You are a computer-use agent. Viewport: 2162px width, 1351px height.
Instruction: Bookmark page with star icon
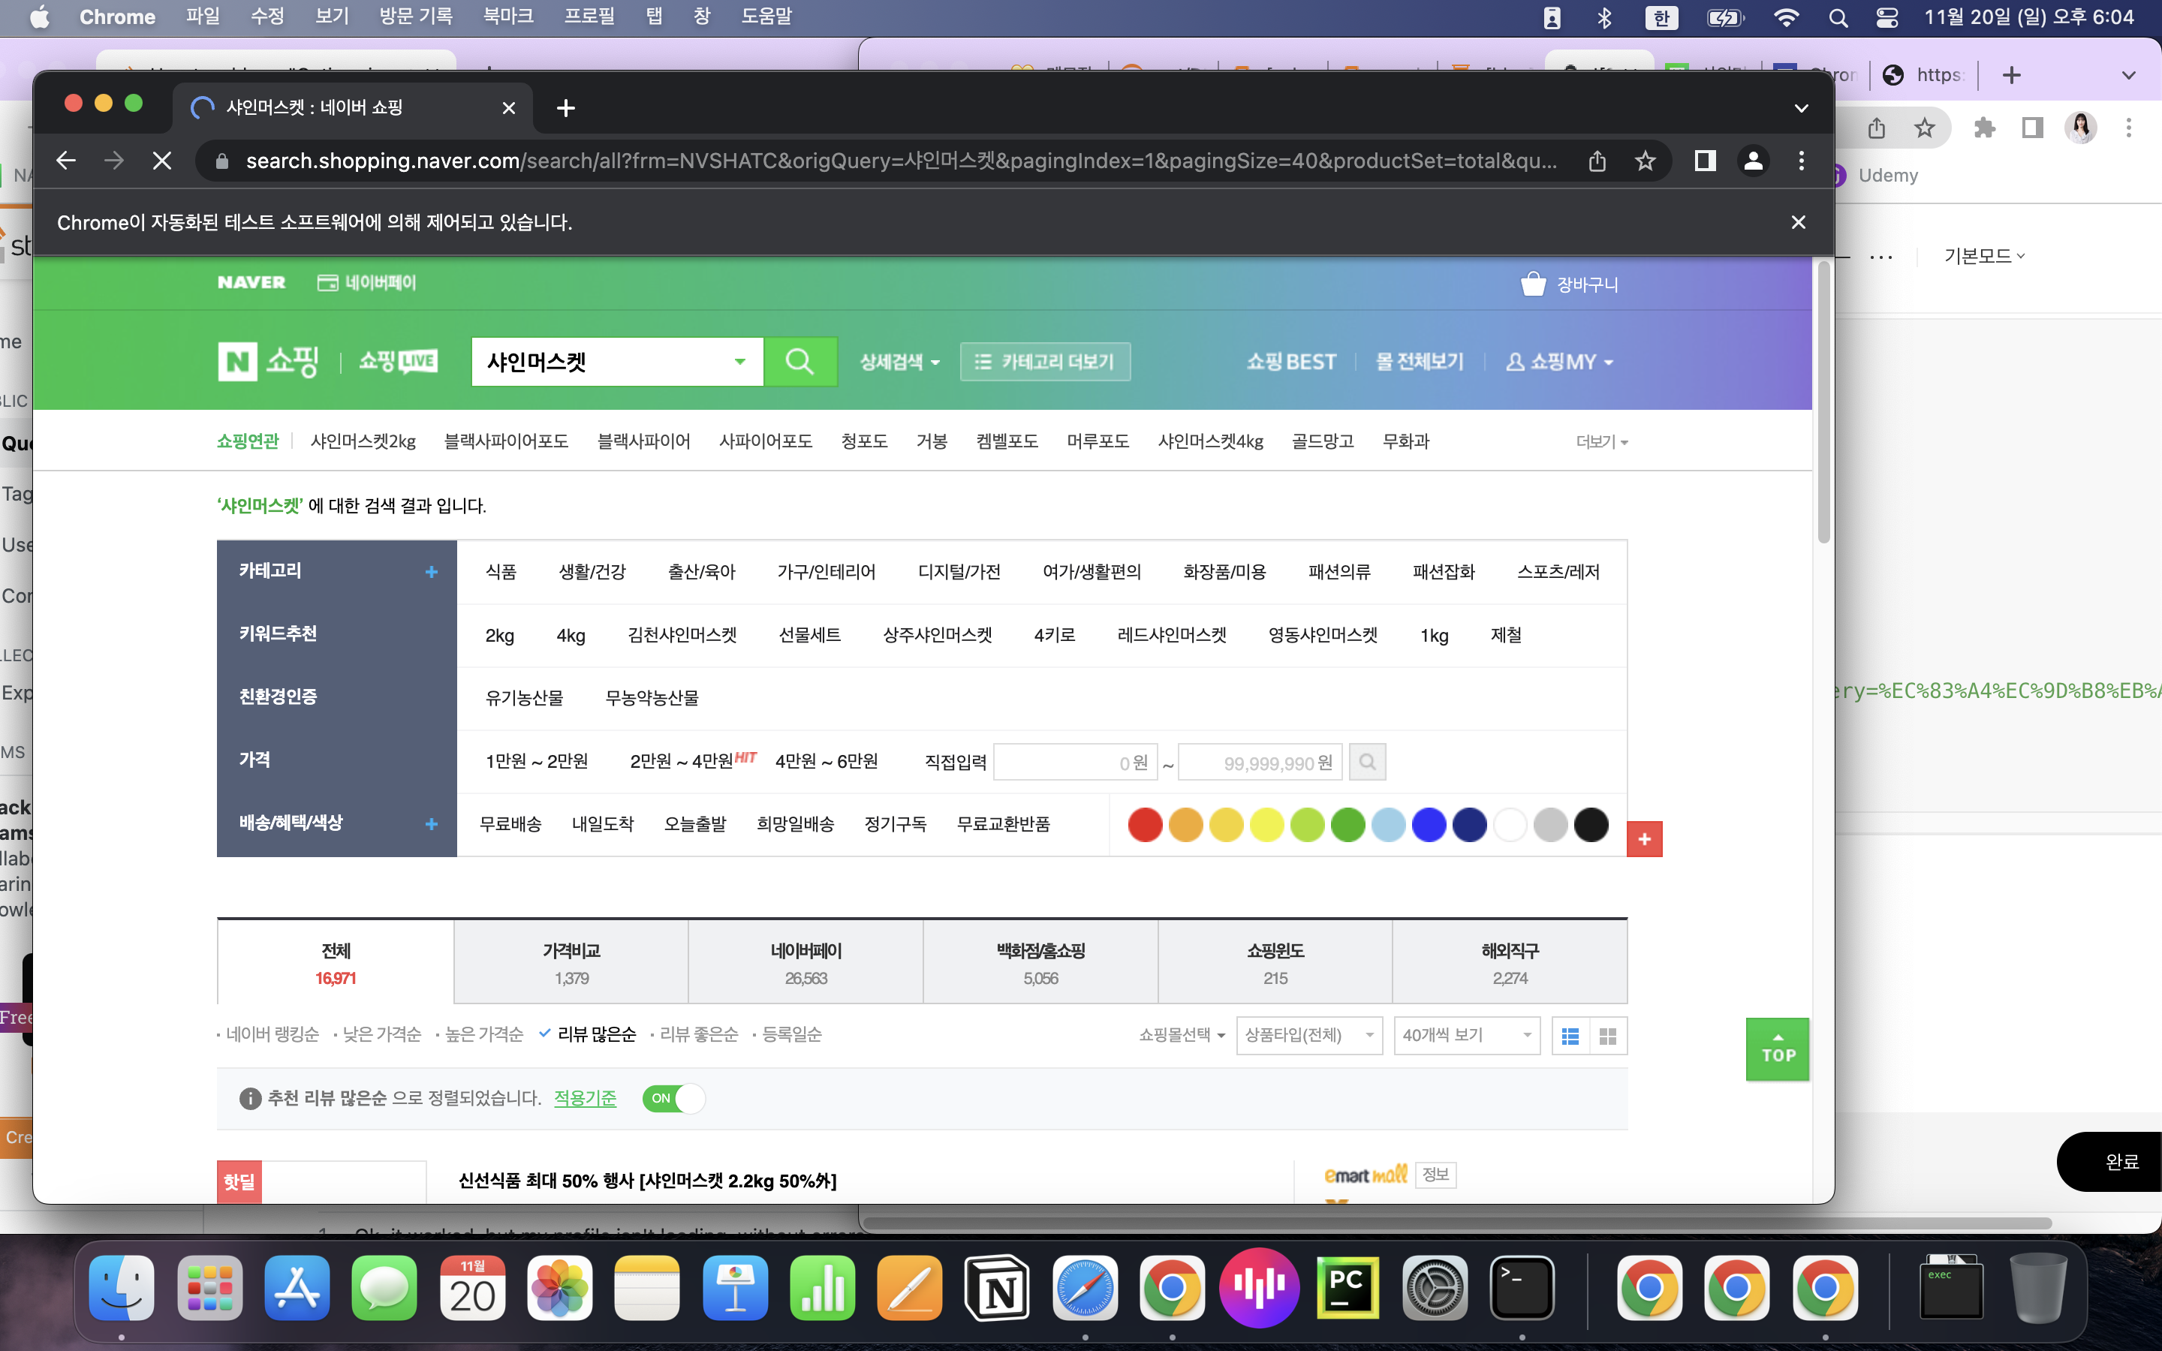pos(1645,161)
